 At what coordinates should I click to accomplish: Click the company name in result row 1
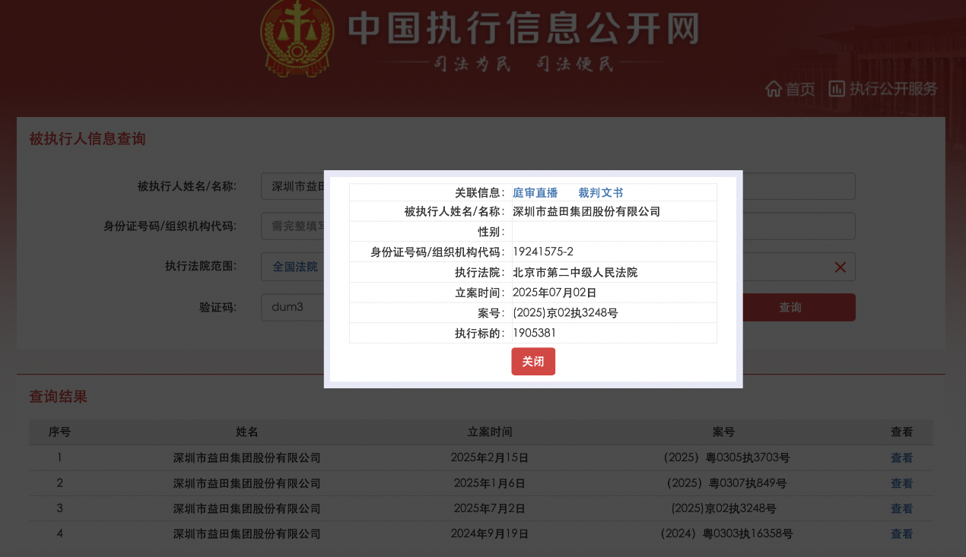[x=247, y=458]
